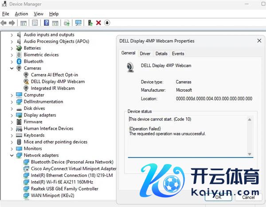
Task: Click the circled down-arrow toolbar icon
Action: [107, 23]
